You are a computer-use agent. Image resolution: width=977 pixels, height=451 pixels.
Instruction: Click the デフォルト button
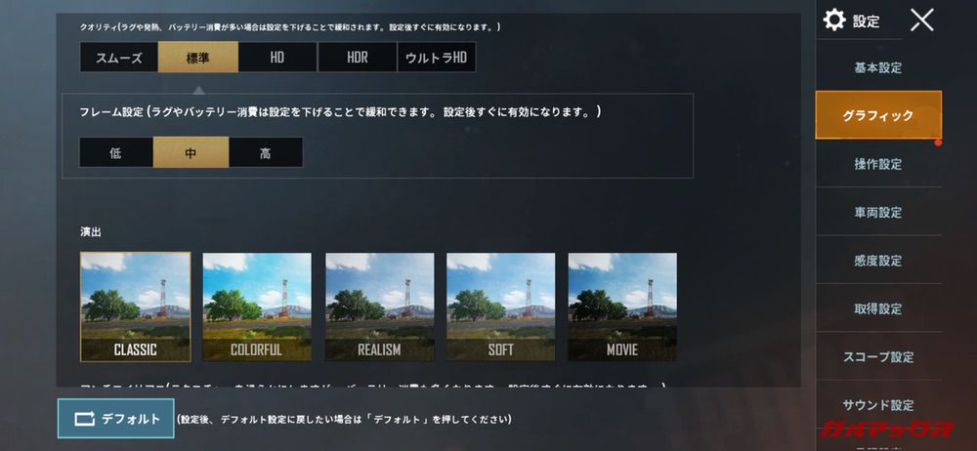(116, 419)
